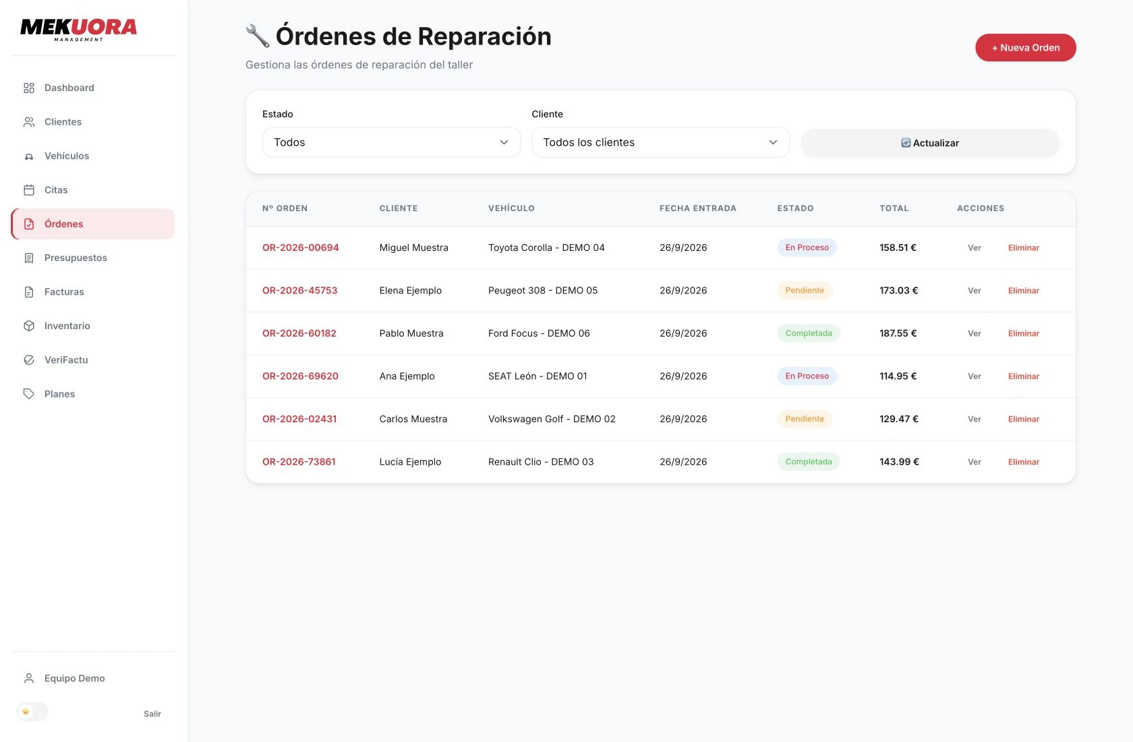This screenshot has height=742, width=1133.
Task: Open the Presupuestos section
Action: tap(93, 258)
